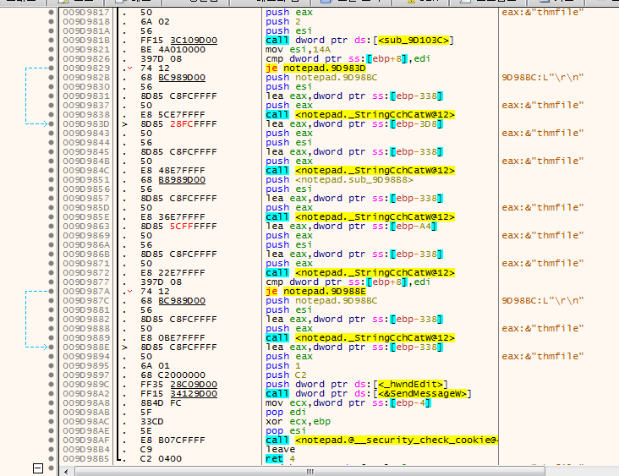
Task: Select the 'je notepad.9D988E' jump instruction
Action: click(315, 292)
